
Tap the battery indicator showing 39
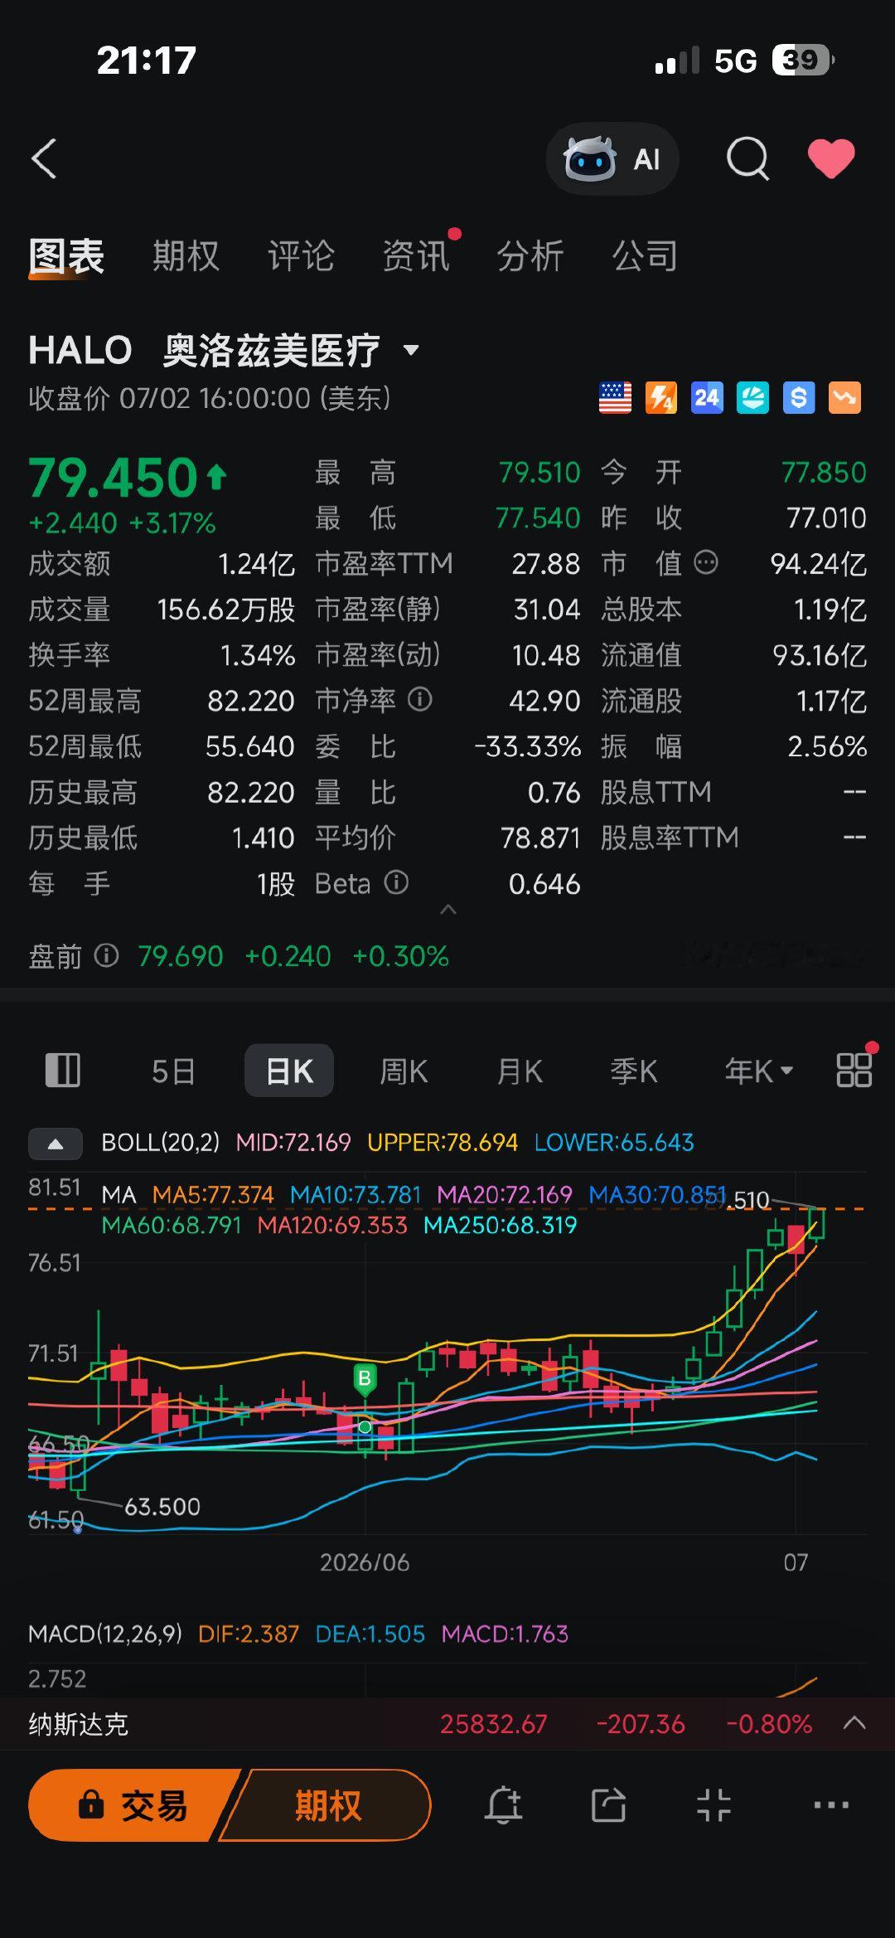803,60
